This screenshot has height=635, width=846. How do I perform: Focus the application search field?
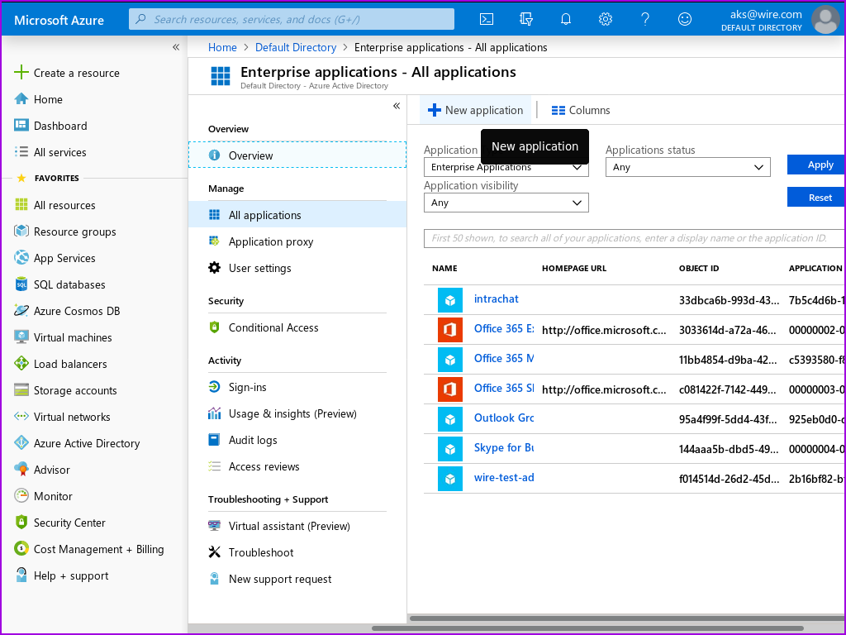(634, 238)
